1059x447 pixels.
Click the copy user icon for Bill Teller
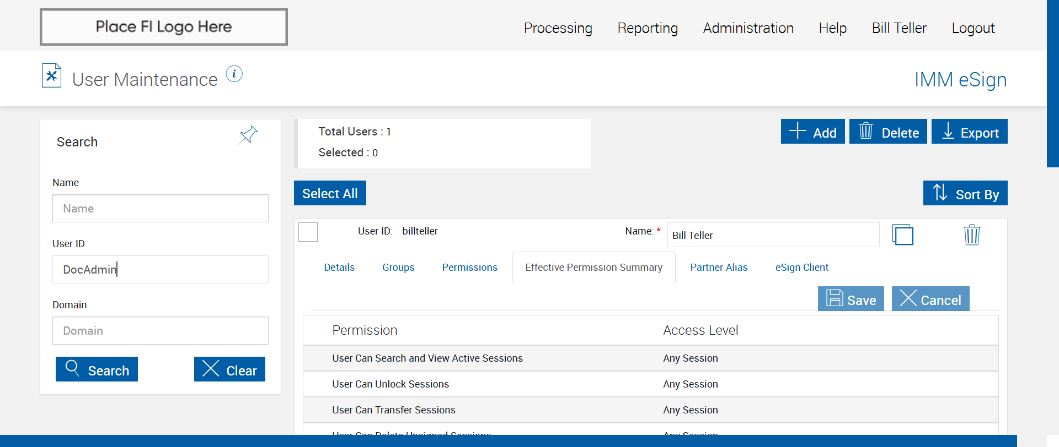pyautogui.click(x=902, y=235)
